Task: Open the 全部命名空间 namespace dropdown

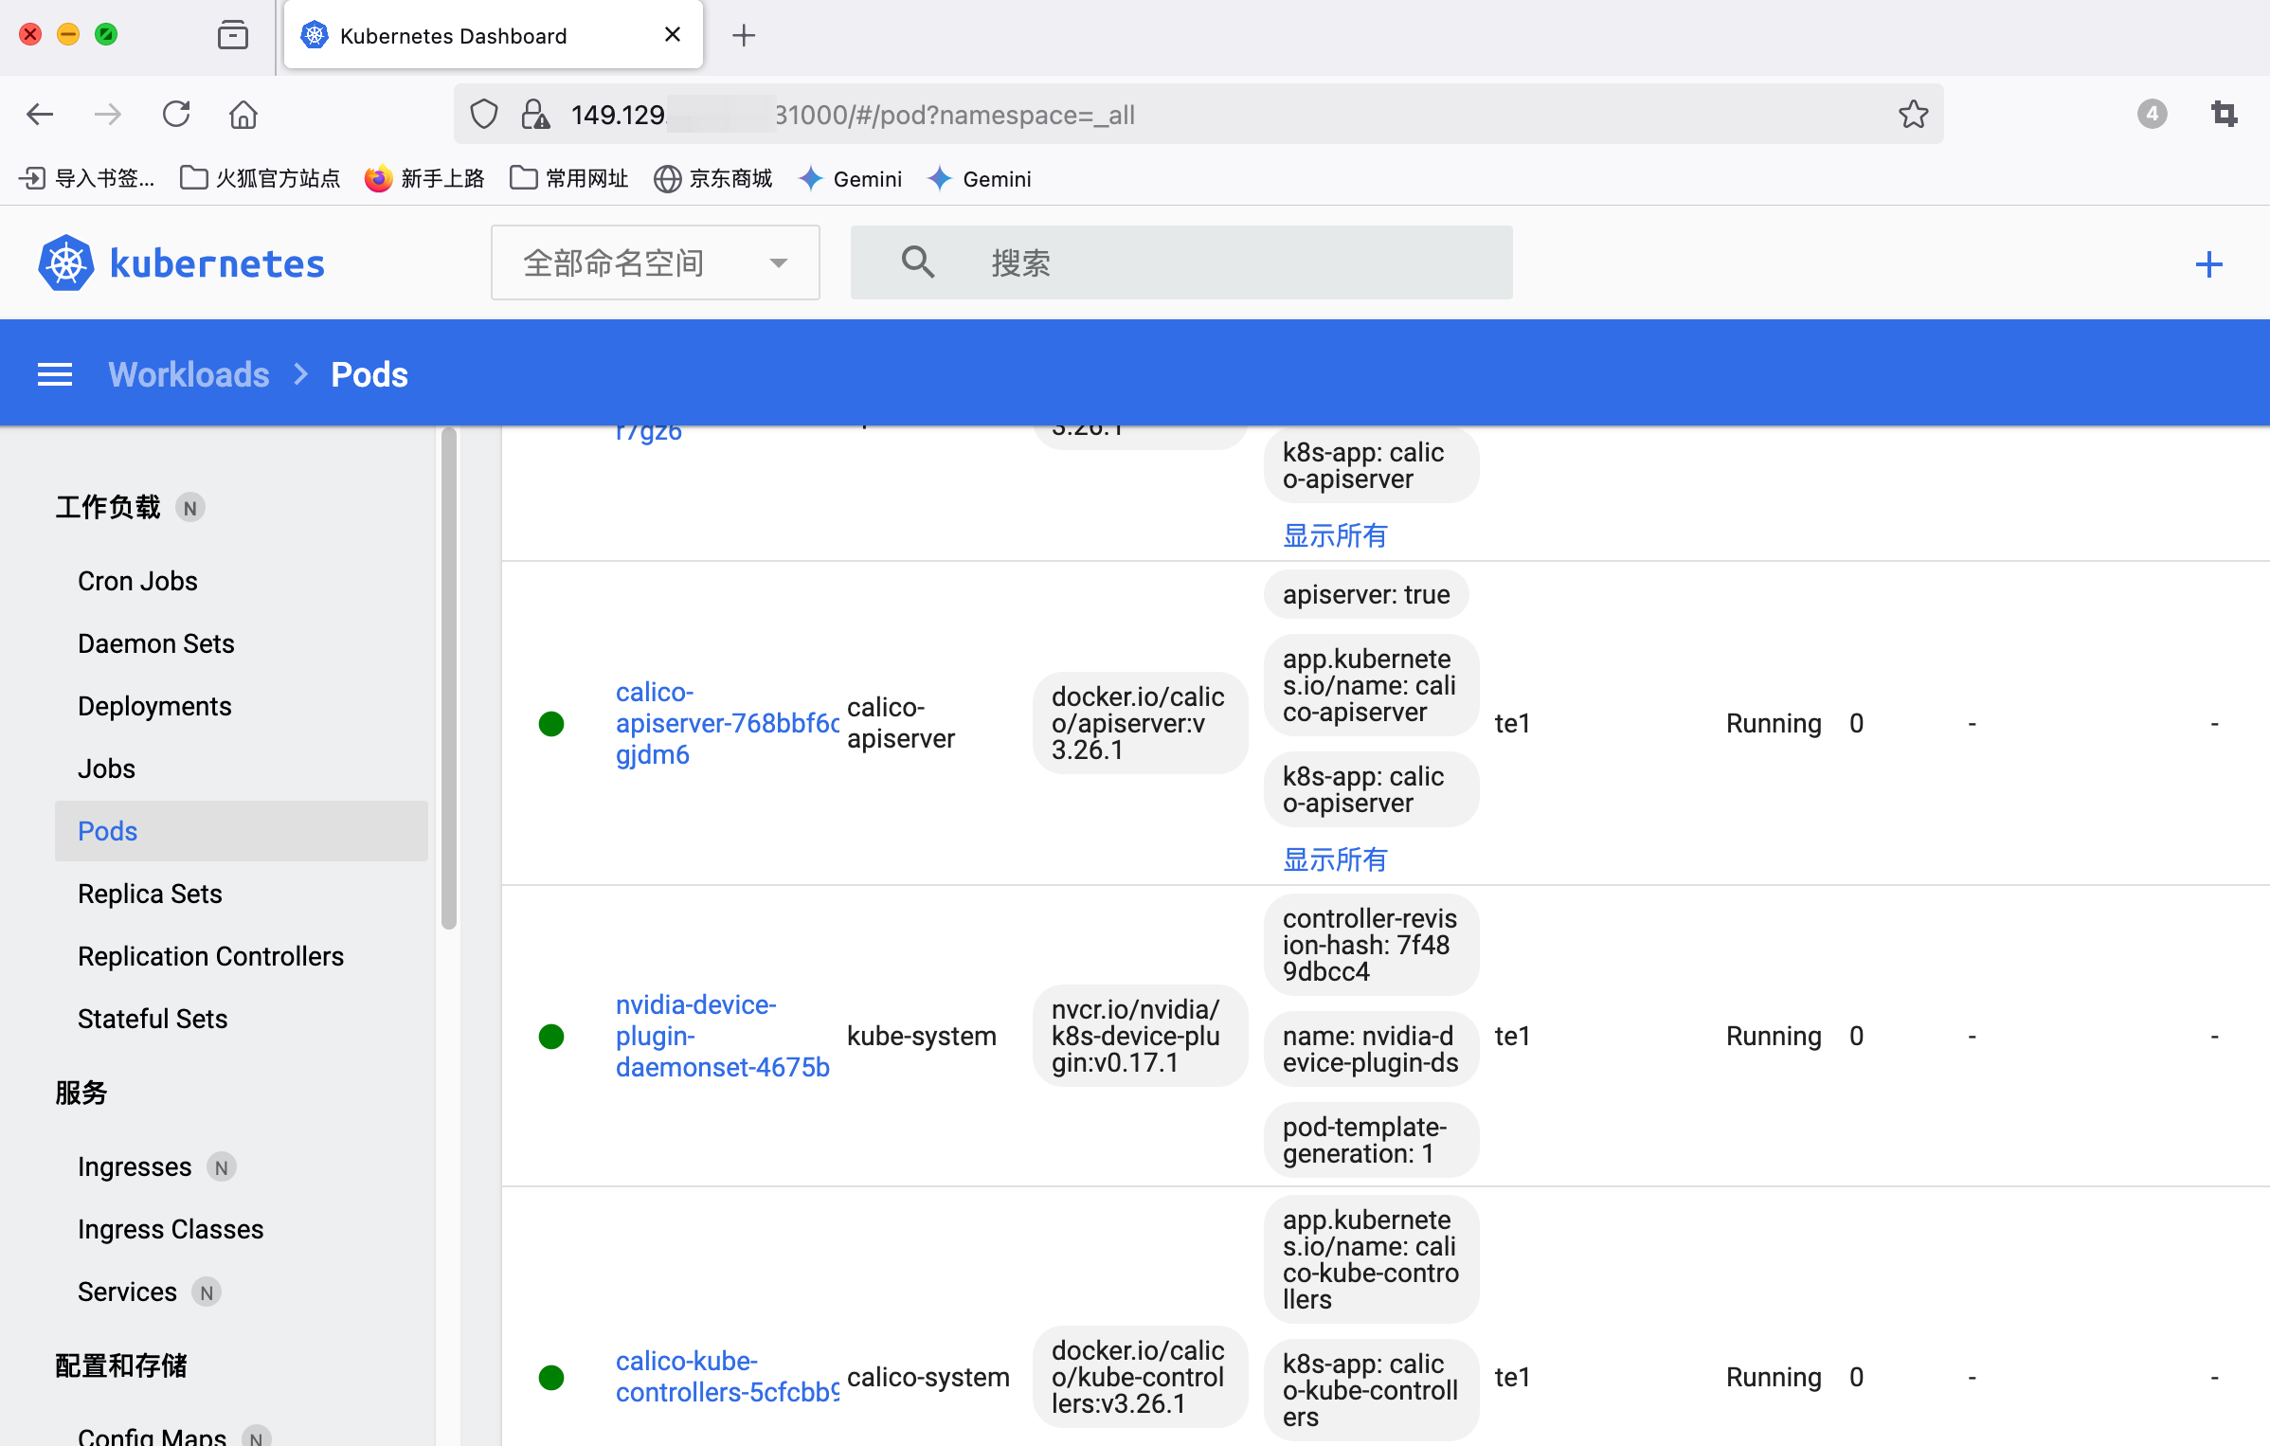Action: pyautogui.click(x=655, y=262)
